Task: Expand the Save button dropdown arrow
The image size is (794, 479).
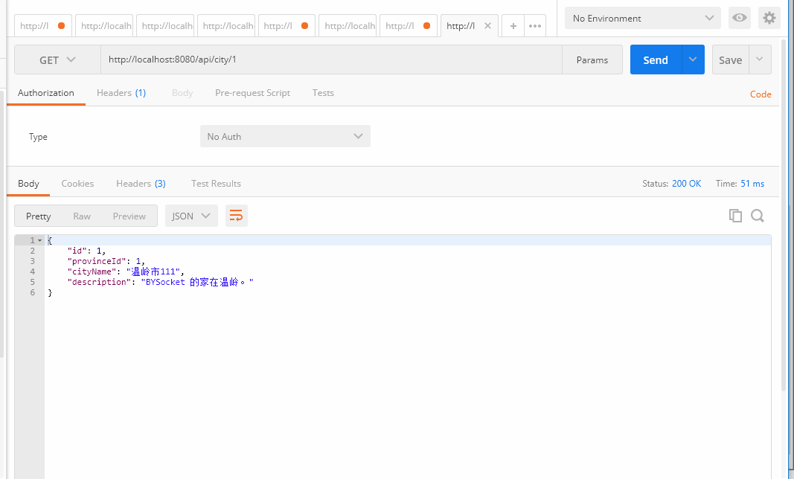Action: pos(760,60)
